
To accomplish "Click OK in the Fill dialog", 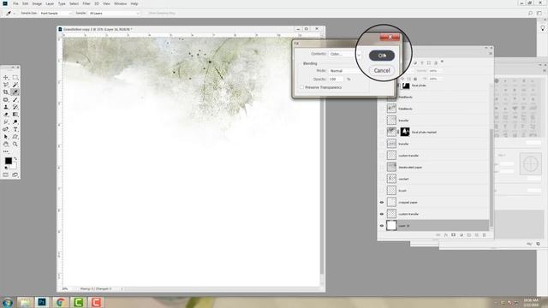I will (382, 56).
